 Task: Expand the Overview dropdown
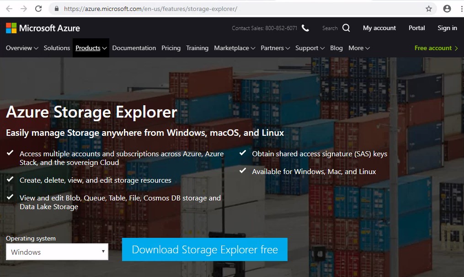tap(35, 48)
